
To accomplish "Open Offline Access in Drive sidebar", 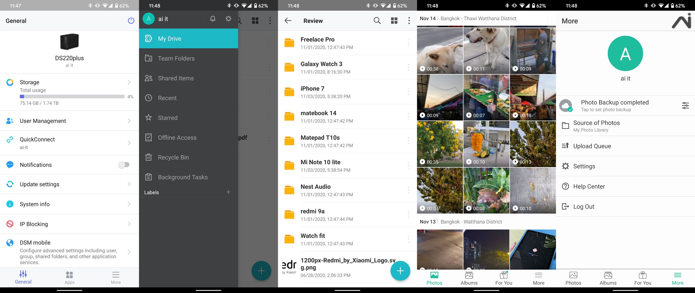I will click(x=188, y=137).
